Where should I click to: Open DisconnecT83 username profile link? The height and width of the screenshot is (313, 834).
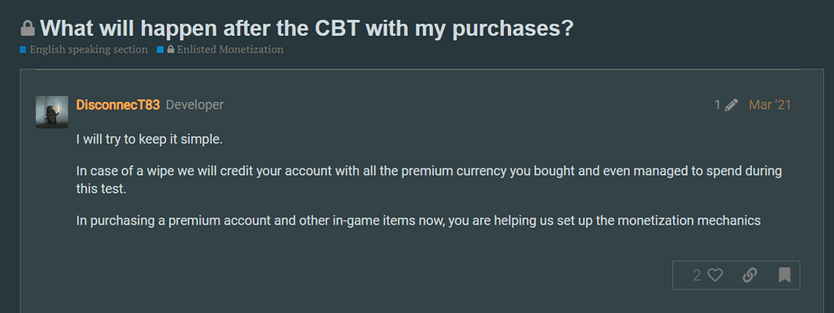pyautogui.click(x=118, y=105)
